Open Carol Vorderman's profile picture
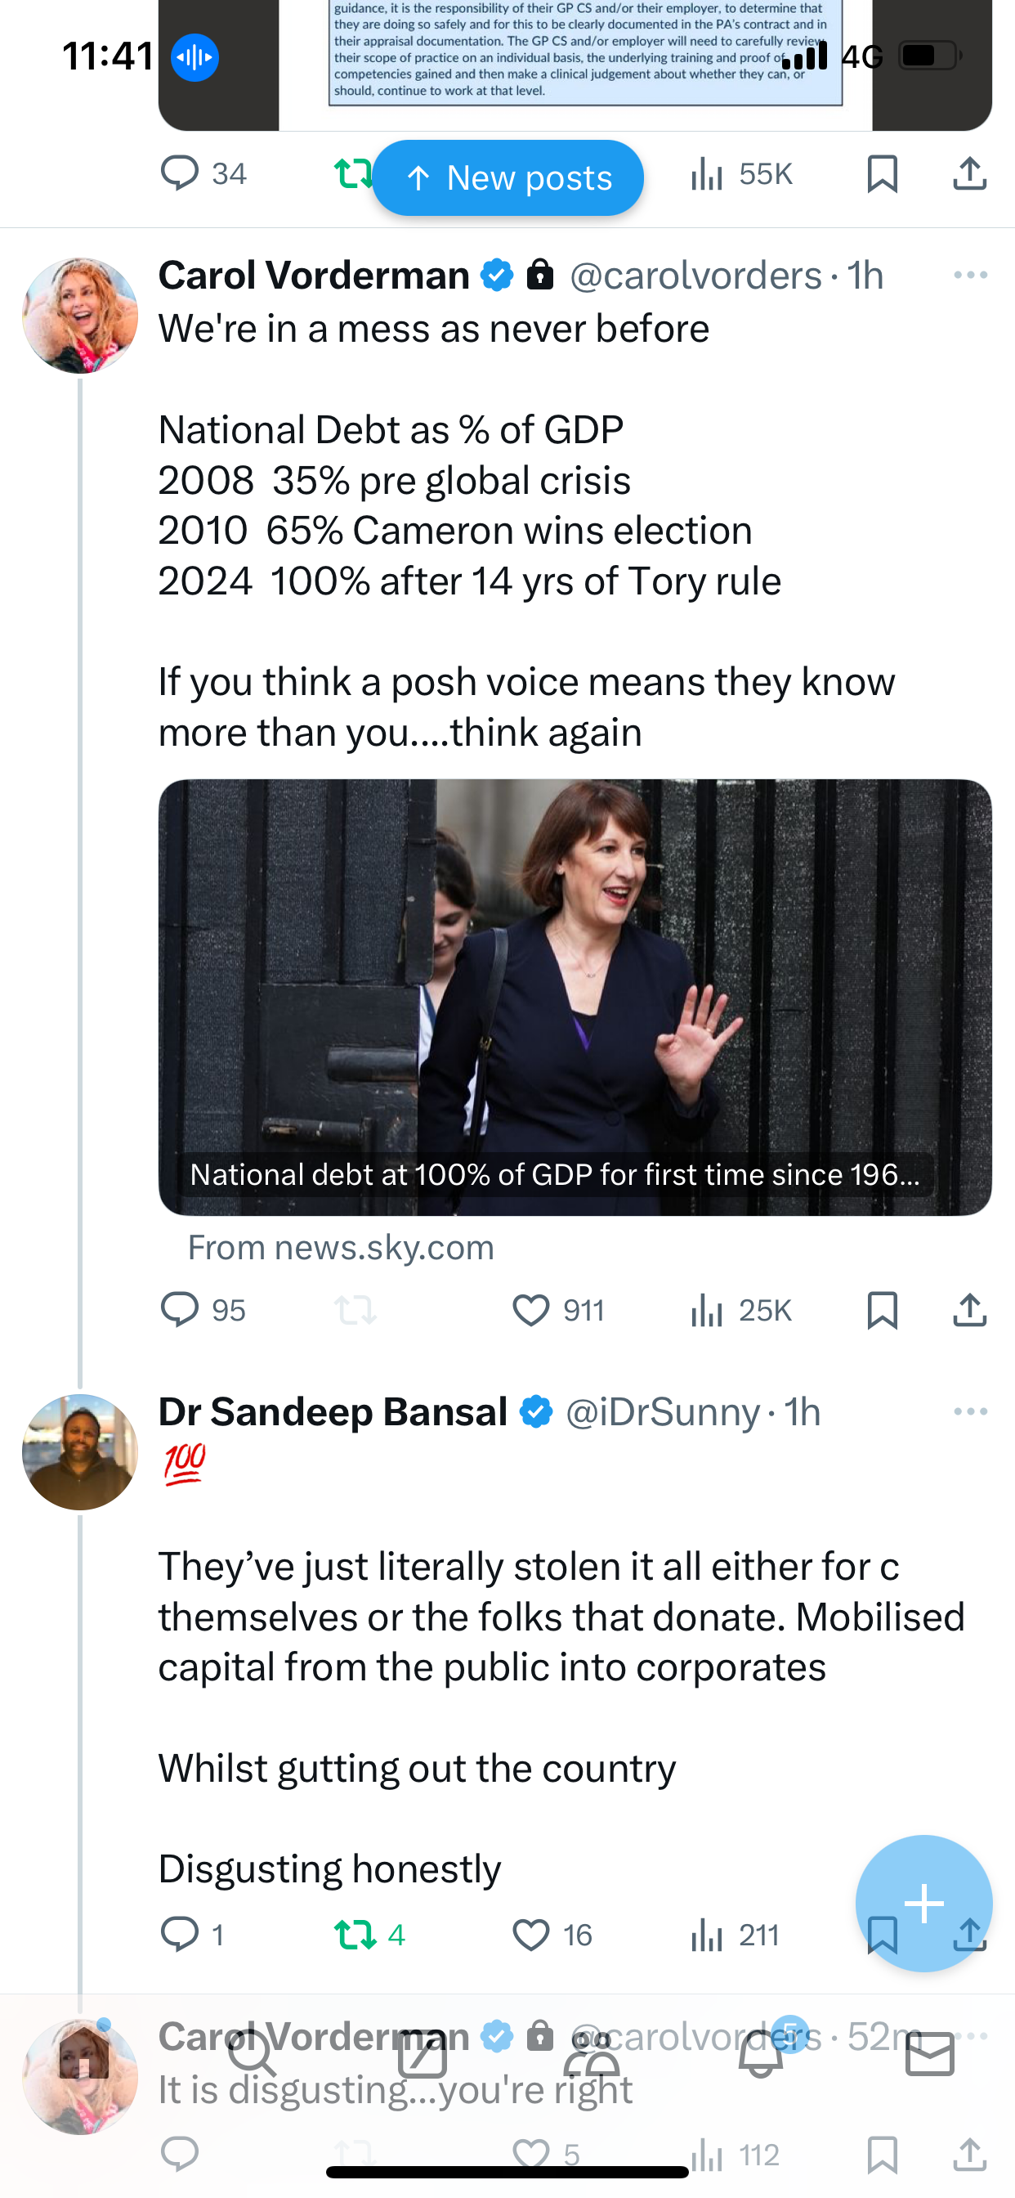1015x2198 pixels. pos(80,316)
